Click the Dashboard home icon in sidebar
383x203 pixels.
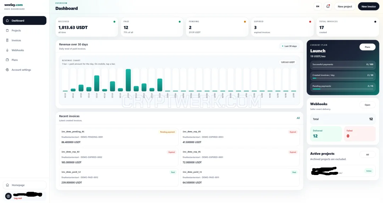tap(7, 21)
